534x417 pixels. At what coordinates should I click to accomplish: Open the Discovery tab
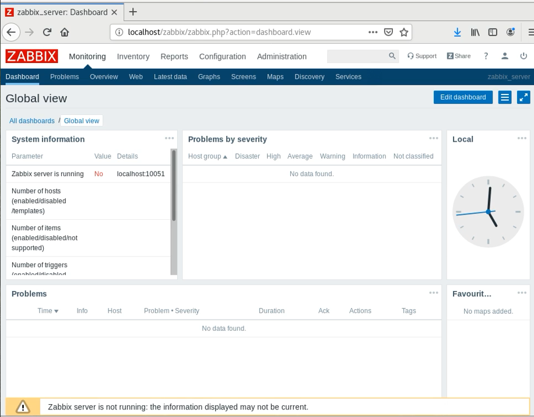pos(309,76)
